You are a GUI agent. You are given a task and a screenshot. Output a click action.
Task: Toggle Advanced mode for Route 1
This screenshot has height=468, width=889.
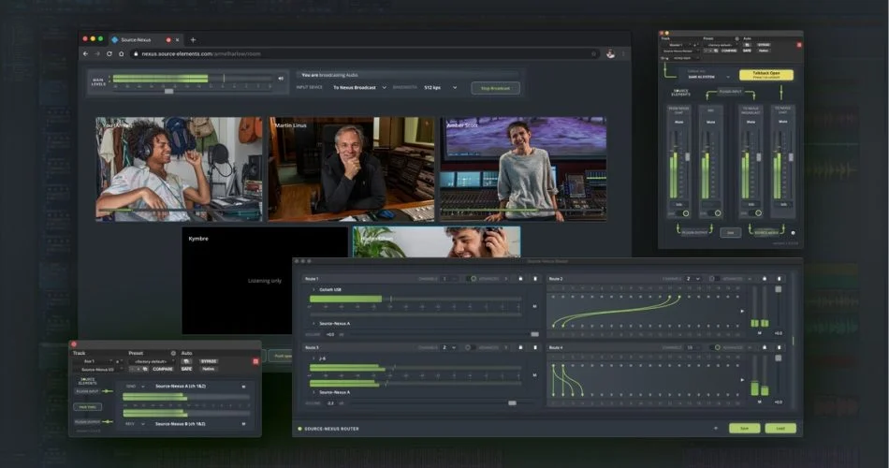pos(471,279)
